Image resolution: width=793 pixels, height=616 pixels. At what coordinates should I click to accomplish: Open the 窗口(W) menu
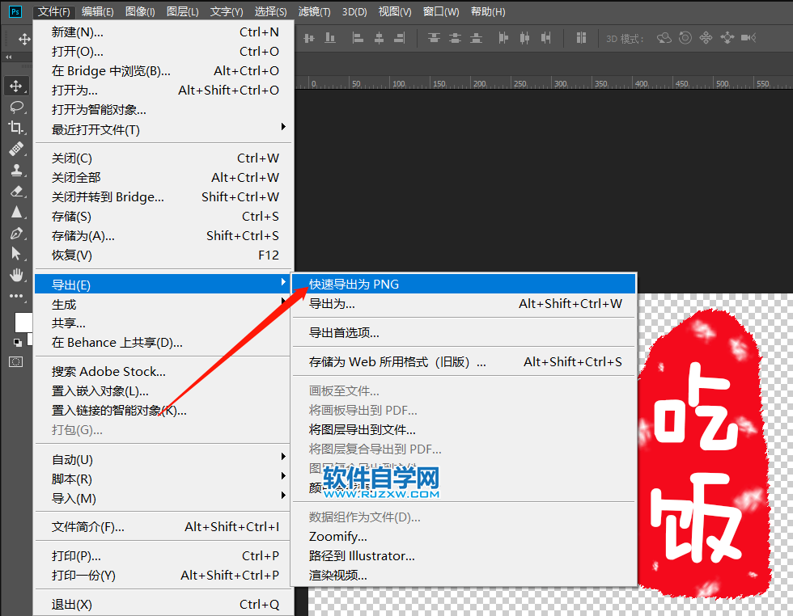[441, 11]
